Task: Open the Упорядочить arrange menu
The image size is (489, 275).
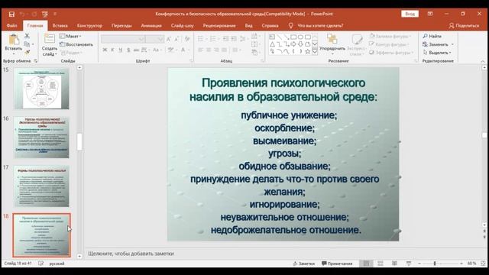Action: tap(332, 44)
